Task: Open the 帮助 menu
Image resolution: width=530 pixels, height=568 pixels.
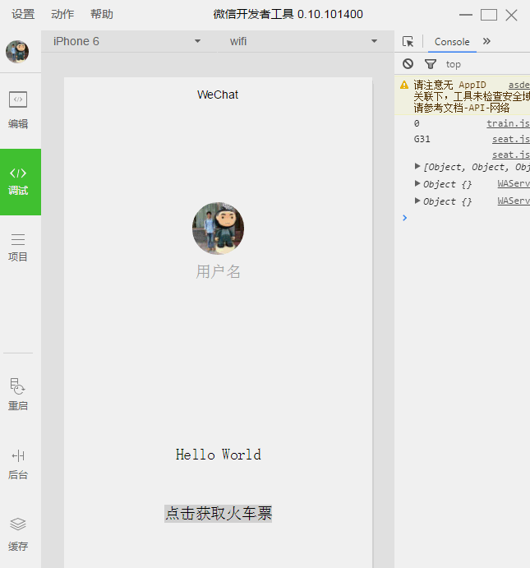Action: (102, 14)
